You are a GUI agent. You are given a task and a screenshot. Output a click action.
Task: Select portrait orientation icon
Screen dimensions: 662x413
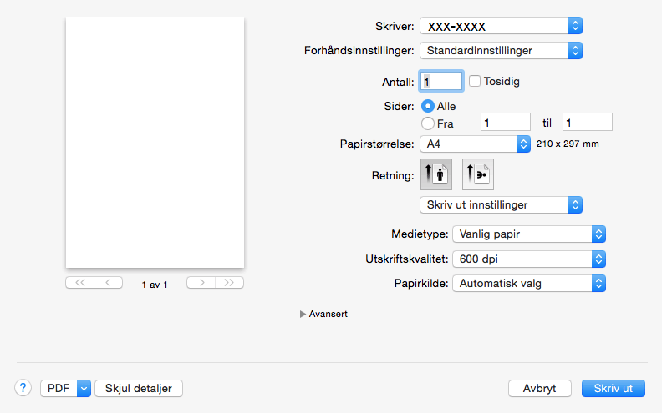pos(435,174)
